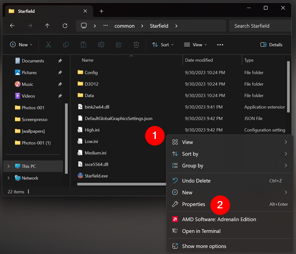Click the Cut scissors icon in toolbar
Viewport: 296px width, 254px height.
pos(48,45)
